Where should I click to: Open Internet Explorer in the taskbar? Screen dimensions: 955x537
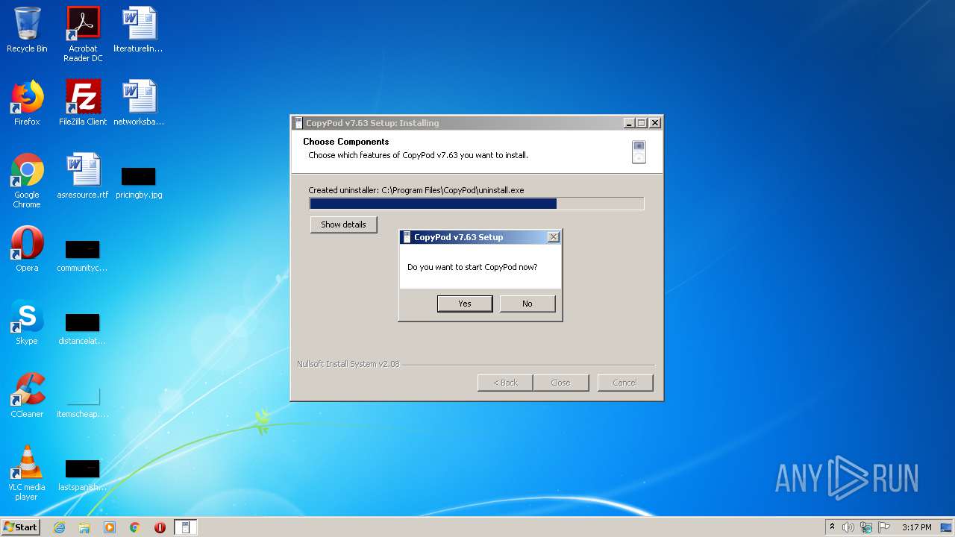59,527
